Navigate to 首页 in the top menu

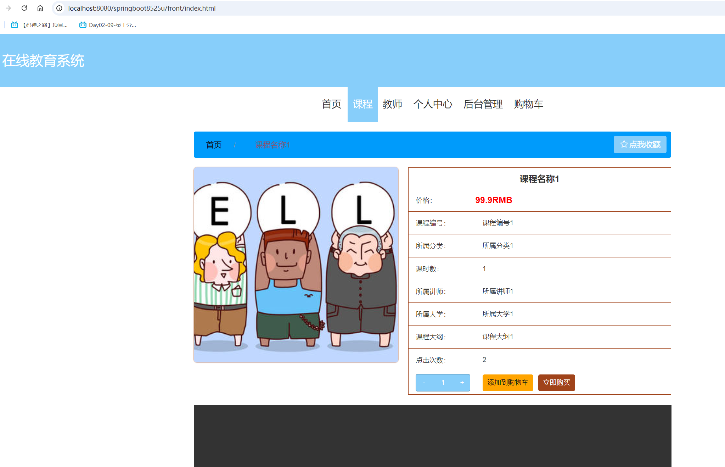pyautogui.click(x=331, y=104)
